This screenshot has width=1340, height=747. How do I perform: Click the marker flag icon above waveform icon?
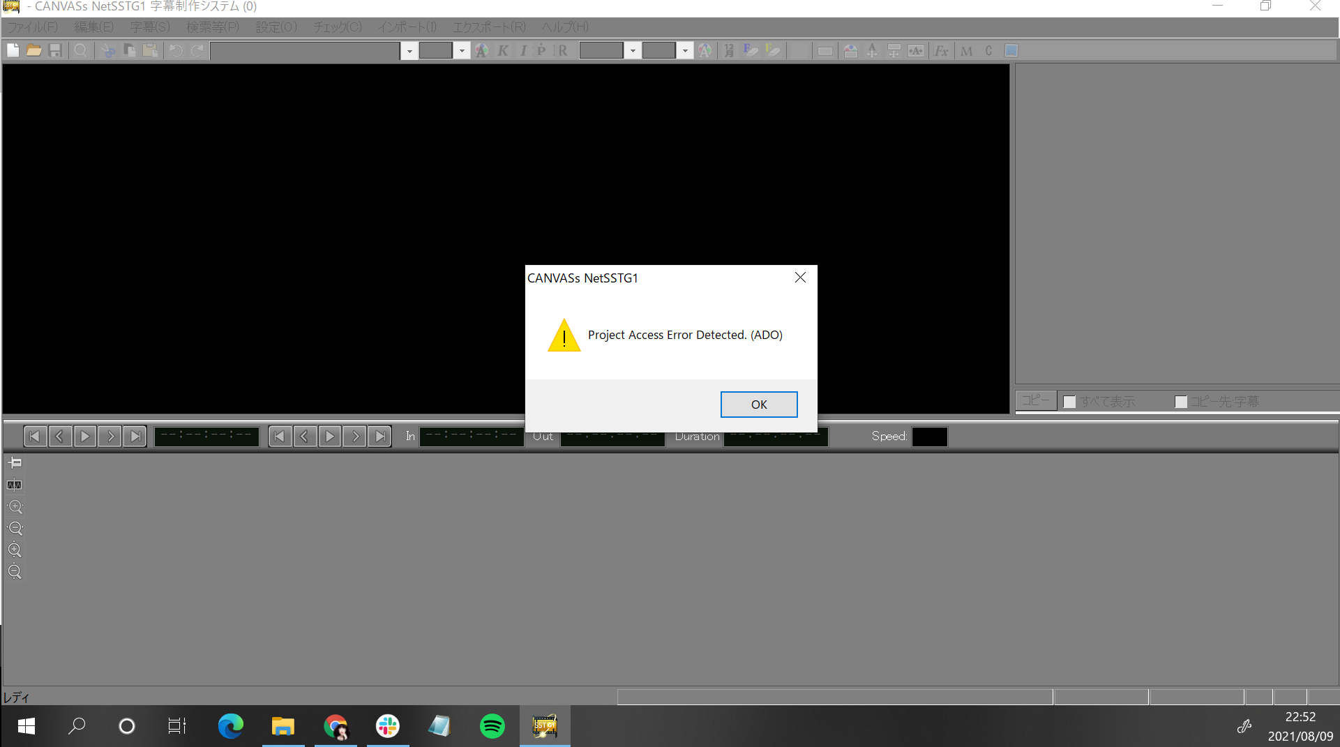click(x=15, y=463)
